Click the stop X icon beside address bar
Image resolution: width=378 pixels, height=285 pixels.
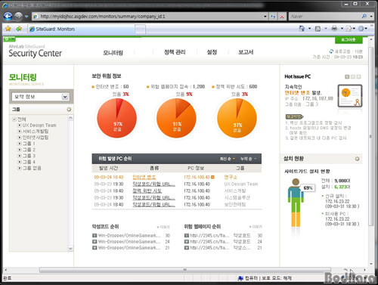282,17
